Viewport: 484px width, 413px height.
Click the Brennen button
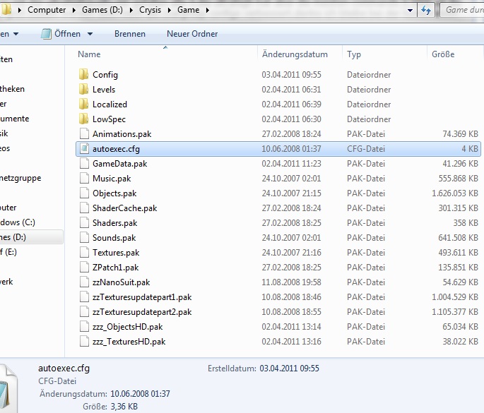coord(130,34)
